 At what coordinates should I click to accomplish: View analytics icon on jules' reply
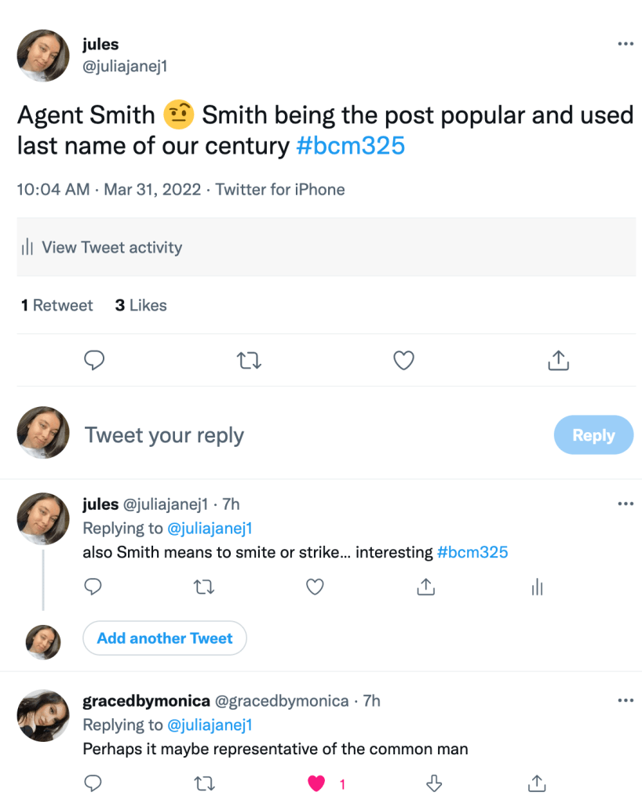tap(537, 587)
